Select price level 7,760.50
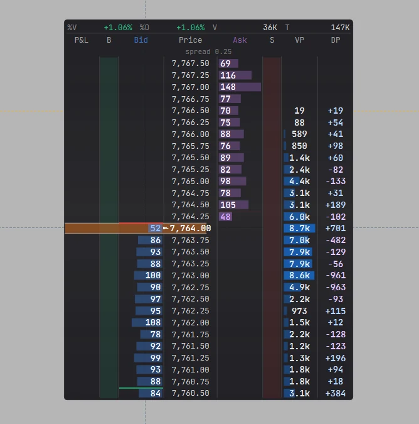This screenshot has height=424, width=419. tap(190, 393)
